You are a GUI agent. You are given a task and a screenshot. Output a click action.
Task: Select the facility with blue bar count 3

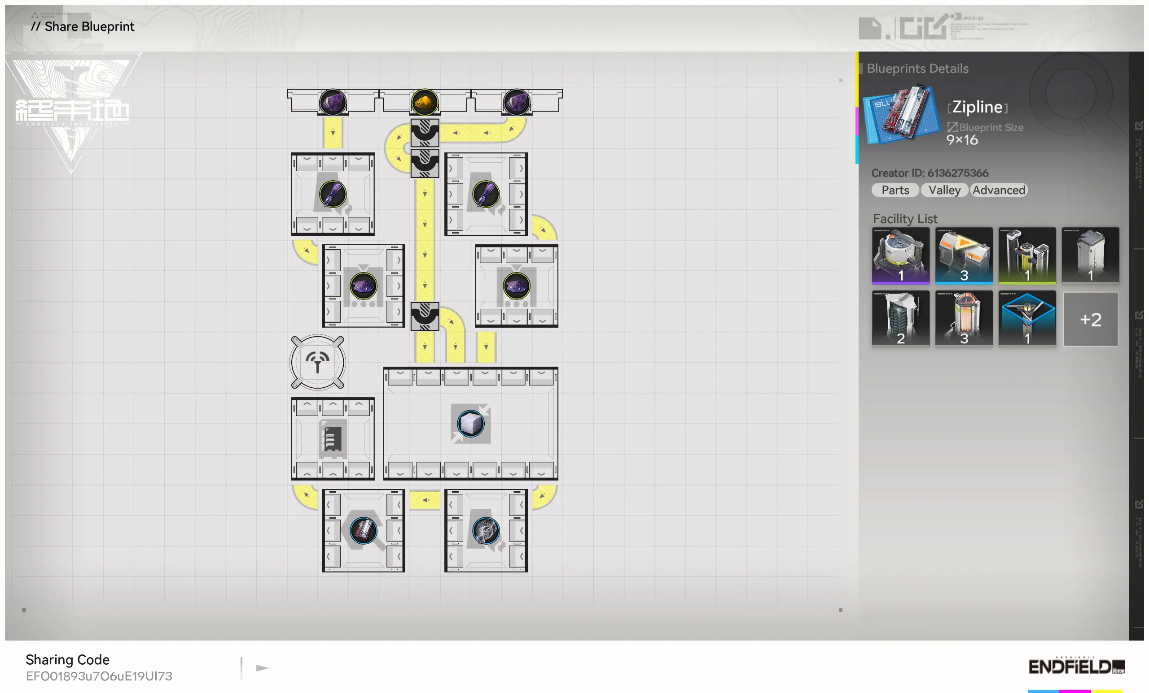coord(964,256)
